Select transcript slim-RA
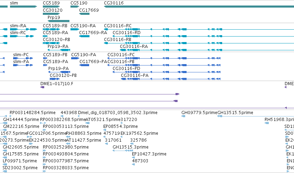 tap(18, 26)
